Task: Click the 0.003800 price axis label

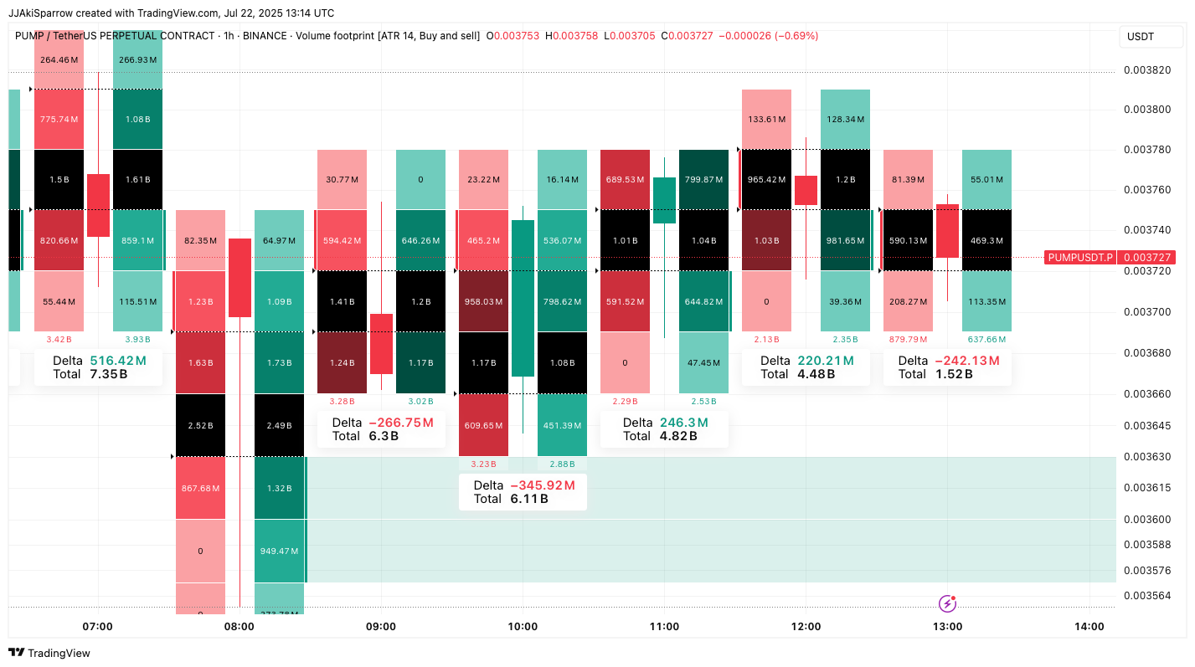Action: point(1146,109)
